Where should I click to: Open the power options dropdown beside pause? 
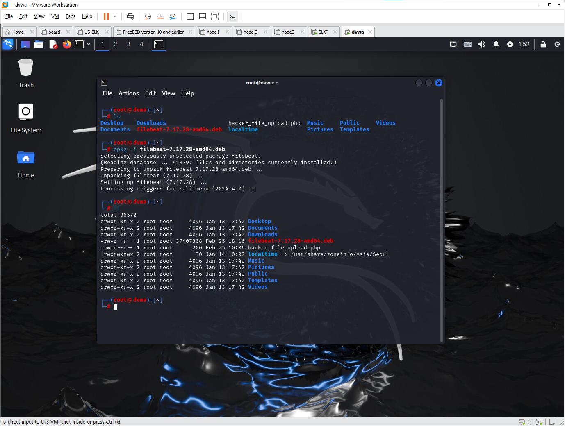pos(115,16)
